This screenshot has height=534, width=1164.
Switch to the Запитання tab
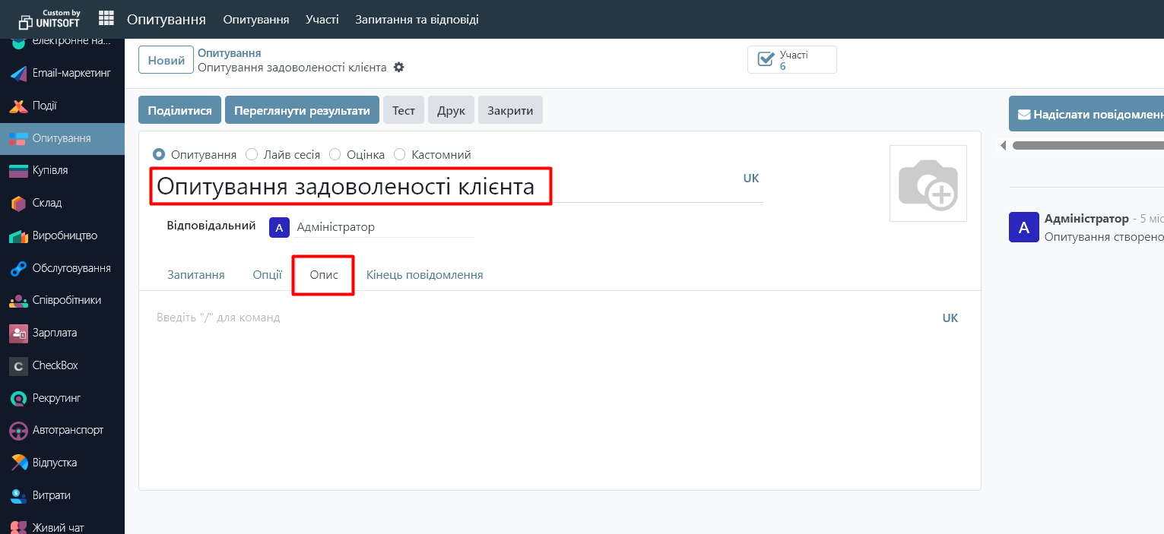tap(195, 275)
